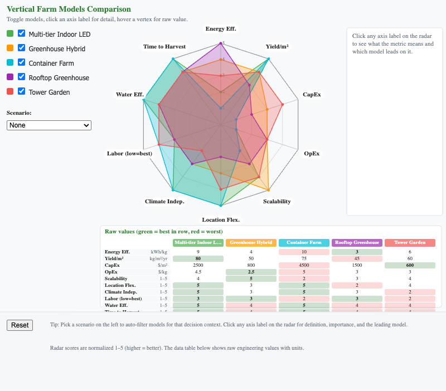Click the Container Farm table column header
The width and height of the screenshot is (446, 391).
point(304,243)
